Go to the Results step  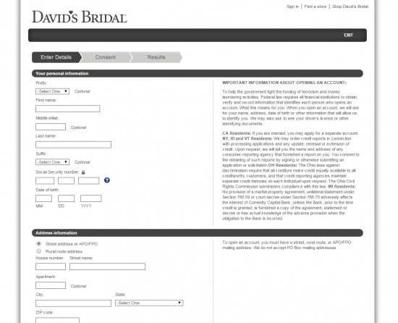(156, 57)
